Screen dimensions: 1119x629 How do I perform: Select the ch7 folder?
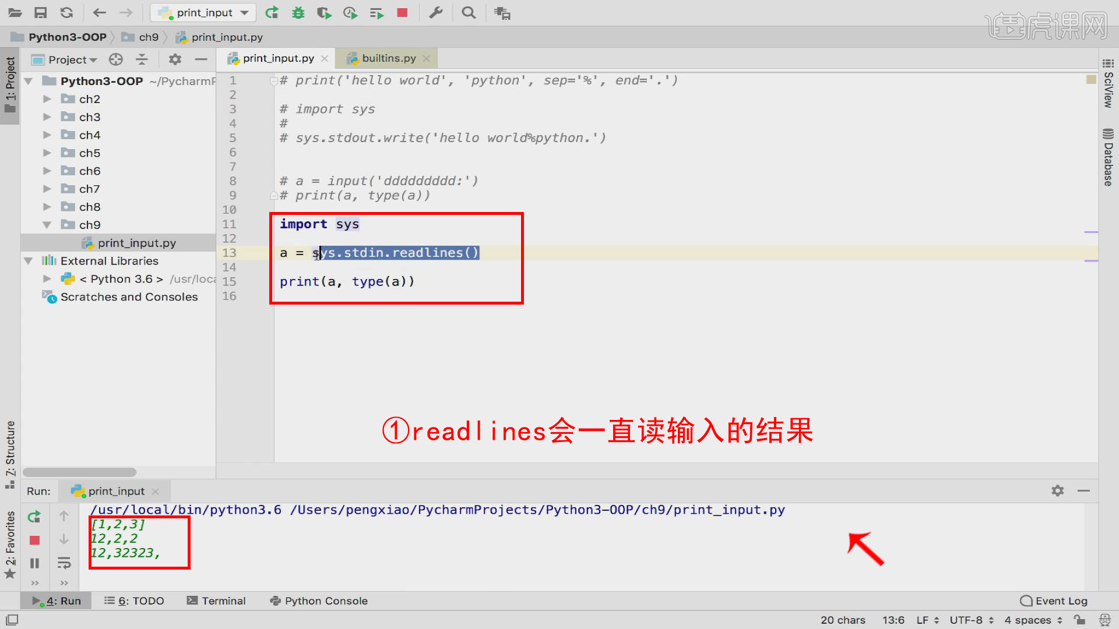[89, 189]
